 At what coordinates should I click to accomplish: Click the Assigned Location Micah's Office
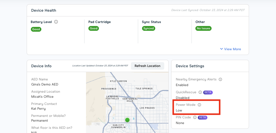pyautogui.click(x=42, y=97)
